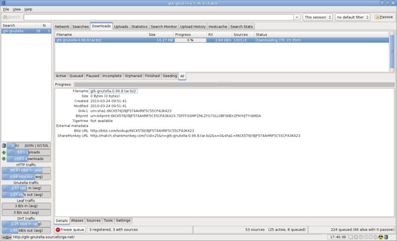Show only Paused downloads
The height and width of the screenshot is (241, 397).
tap(92, 76)
